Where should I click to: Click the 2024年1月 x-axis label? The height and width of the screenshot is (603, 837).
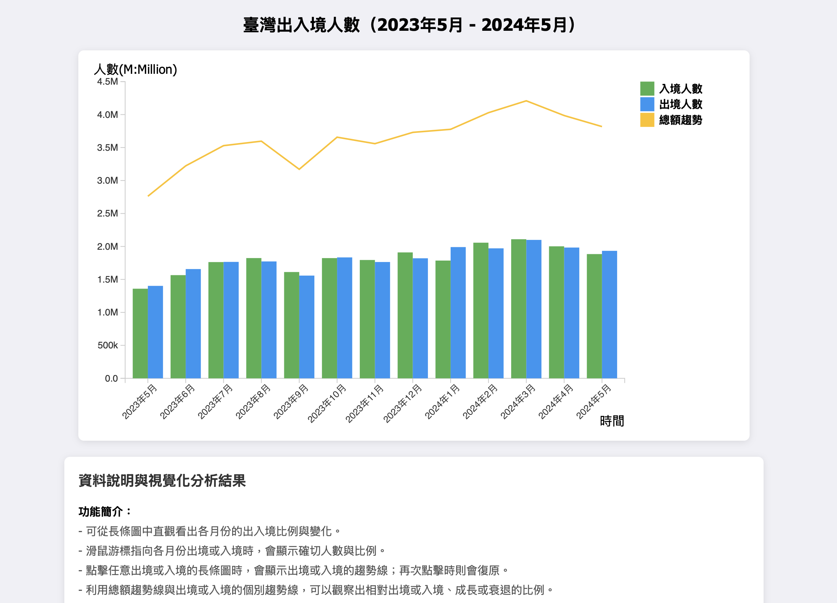442,402
